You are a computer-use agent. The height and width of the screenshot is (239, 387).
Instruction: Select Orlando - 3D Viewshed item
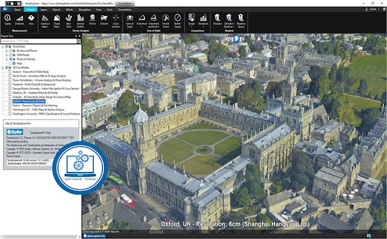[x=42, y=97]
